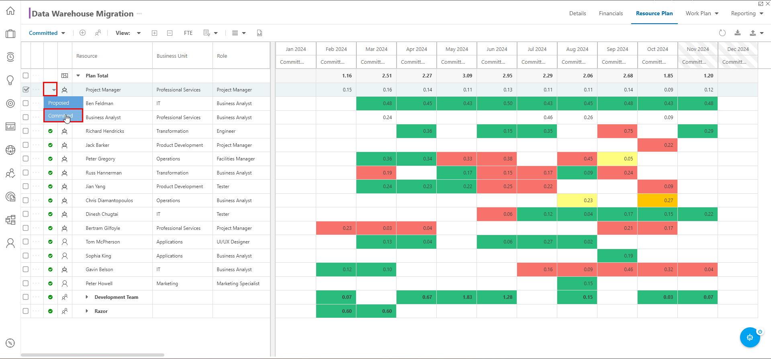This screenshot has height=359, width=771.
Task: Check the Peter Gregory row checkbox
Action: (x=26, y=158)
